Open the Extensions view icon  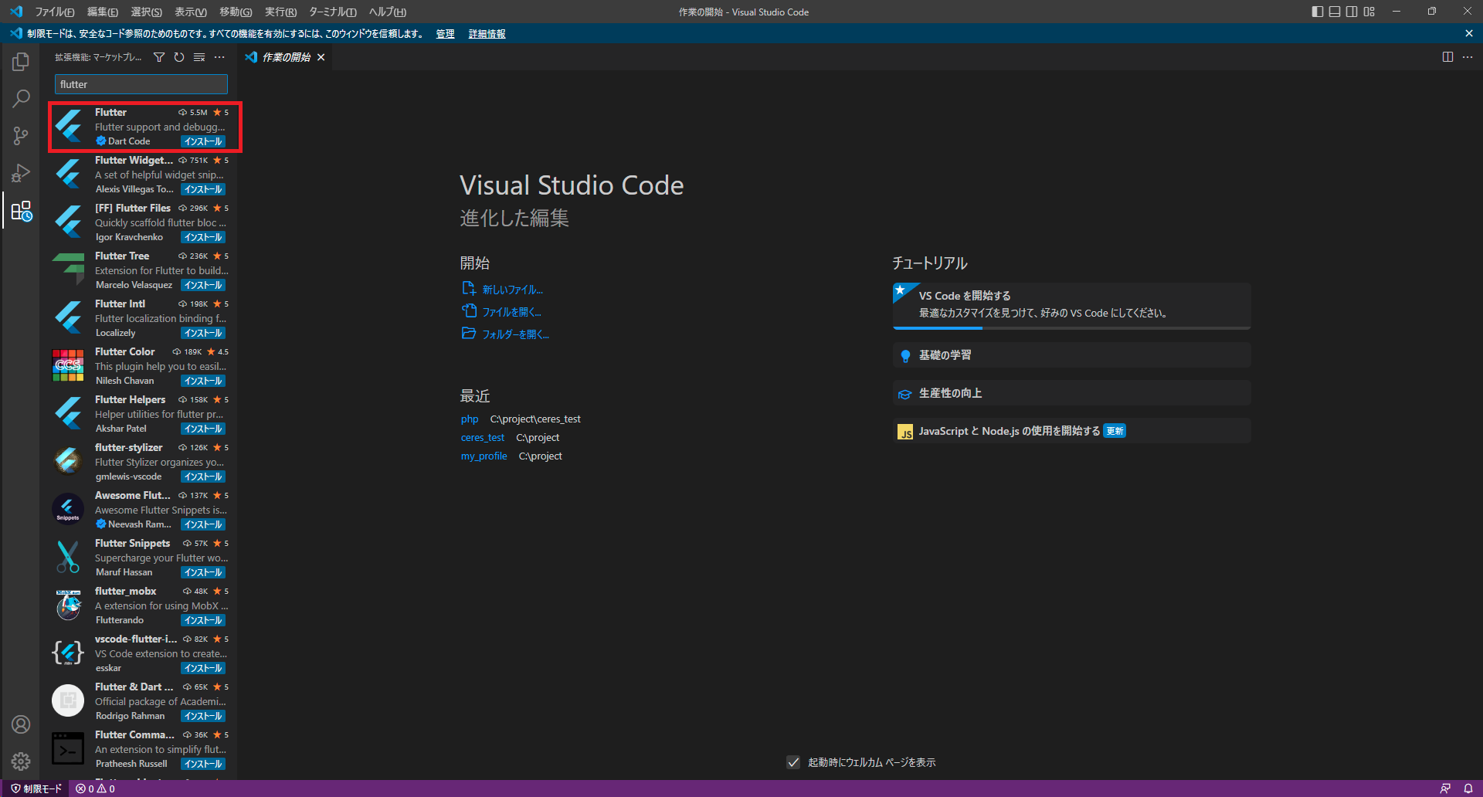21,211
